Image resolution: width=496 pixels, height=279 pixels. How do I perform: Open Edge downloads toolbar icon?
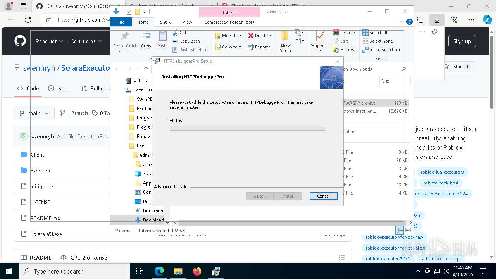(x=437, y=20)
